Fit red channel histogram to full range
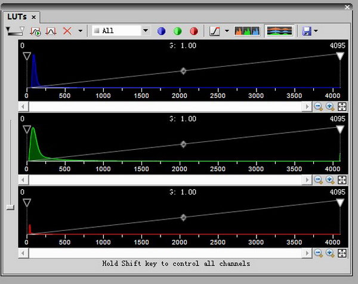 342,253
